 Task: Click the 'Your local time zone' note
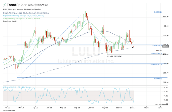pos(161,105)
